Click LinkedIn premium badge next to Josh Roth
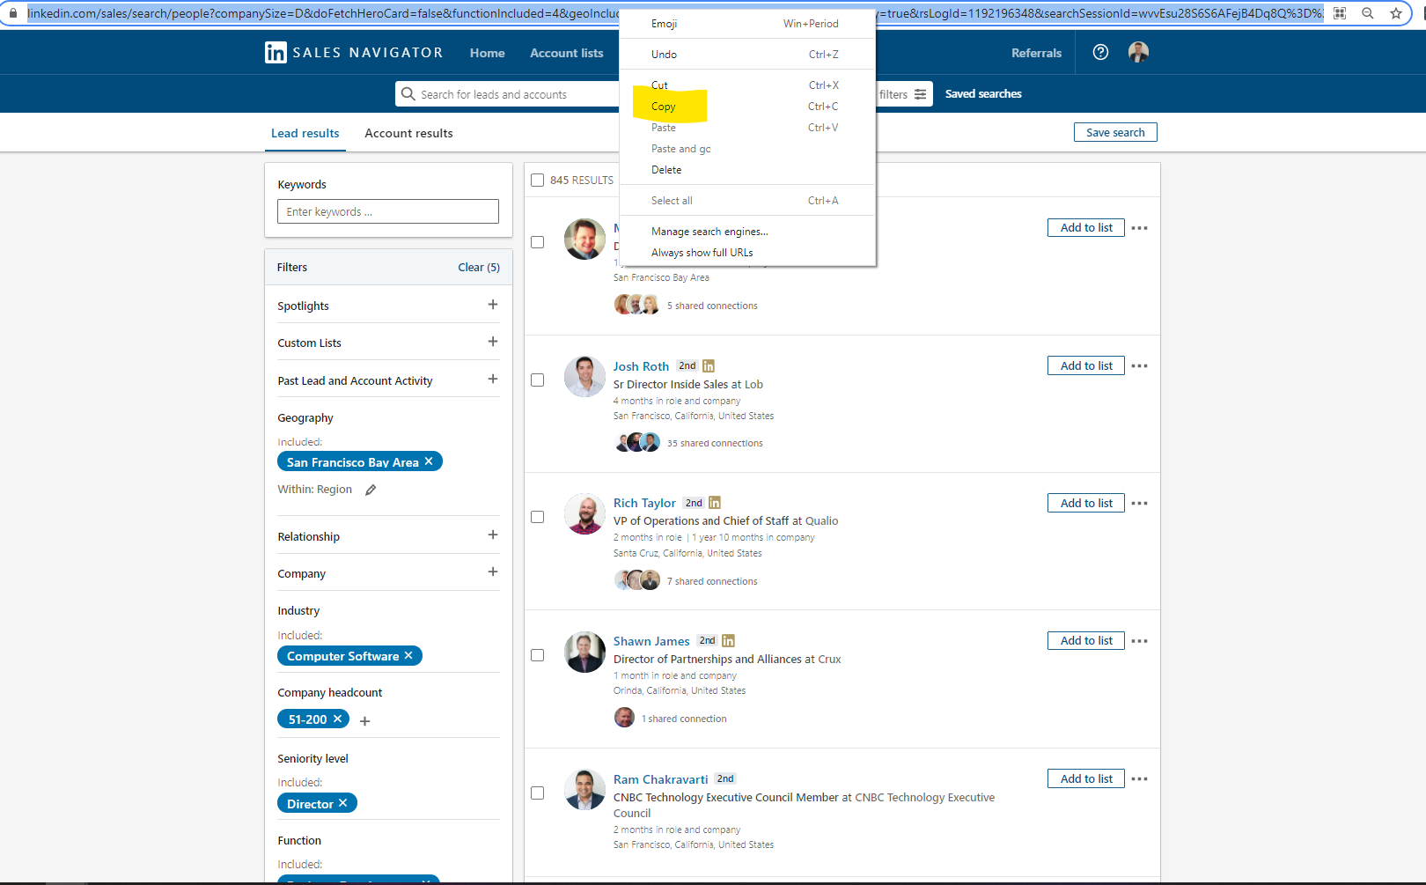This screenshot has height=885, width=1426. pyautogui.click(x=709, y=366)
